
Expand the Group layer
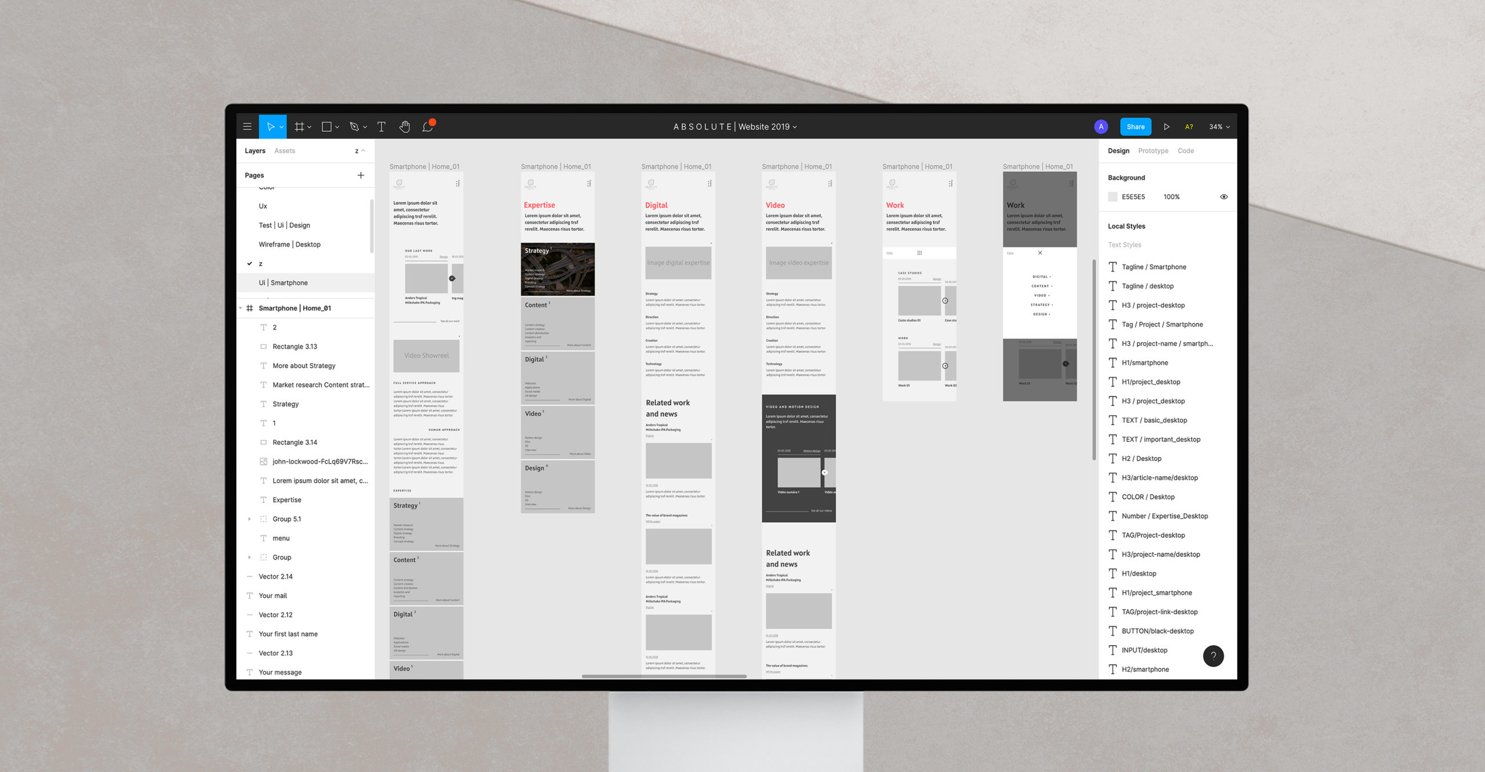click(249, 557)
